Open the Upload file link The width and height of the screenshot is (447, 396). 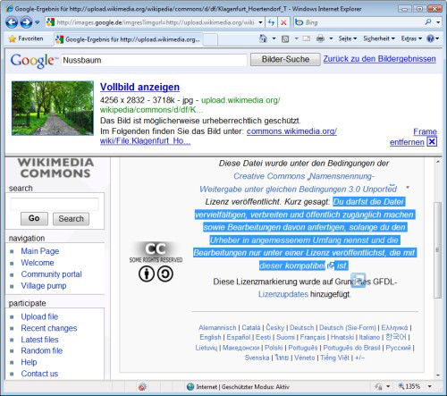[39, 316]
